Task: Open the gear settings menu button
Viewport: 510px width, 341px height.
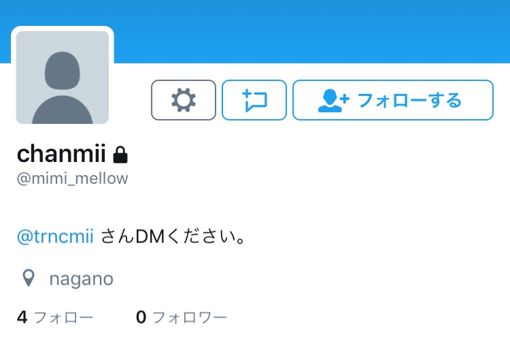Action: (x=184, y=100)
